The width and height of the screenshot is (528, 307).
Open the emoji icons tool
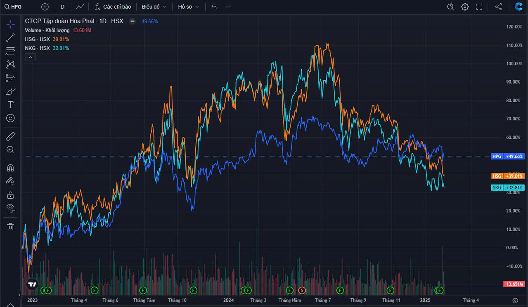coord(10,118)
